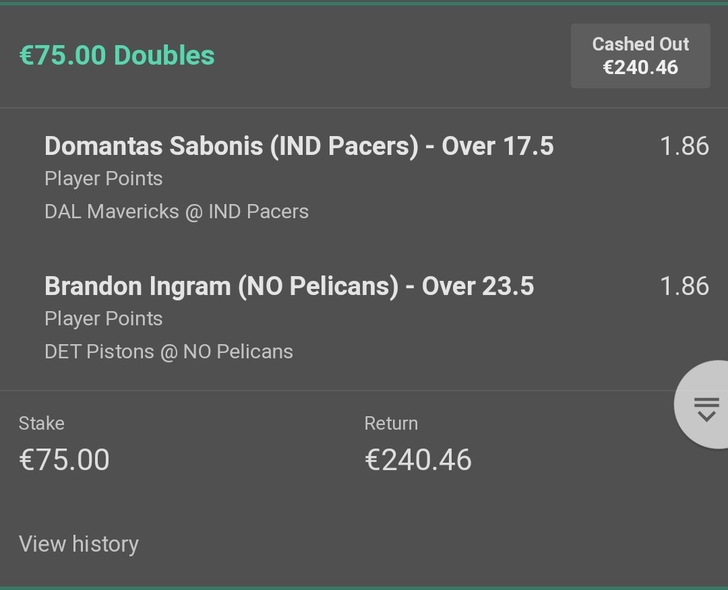Open DAL Mavericks @ IND Pacers match
The image size is (728, 590).
(177, 211)
